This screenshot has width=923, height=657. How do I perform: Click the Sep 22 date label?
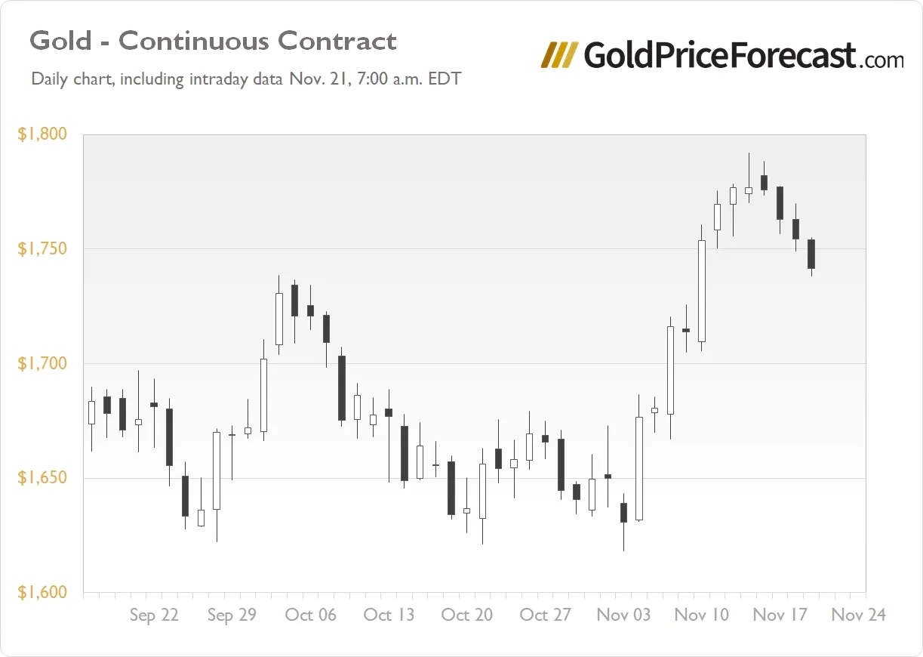tap(154, 615)
